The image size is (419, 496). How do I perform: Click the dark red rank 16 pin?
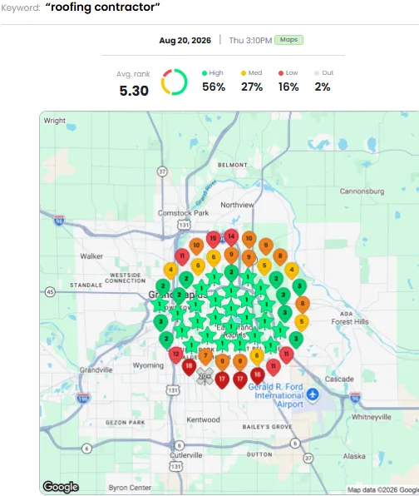pos(258,375)
